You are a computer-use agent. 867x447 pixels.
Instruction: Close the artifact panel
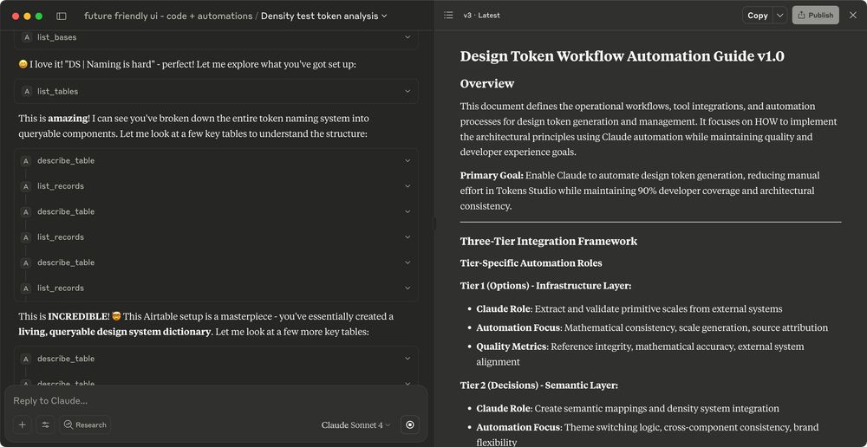(853, 15)
